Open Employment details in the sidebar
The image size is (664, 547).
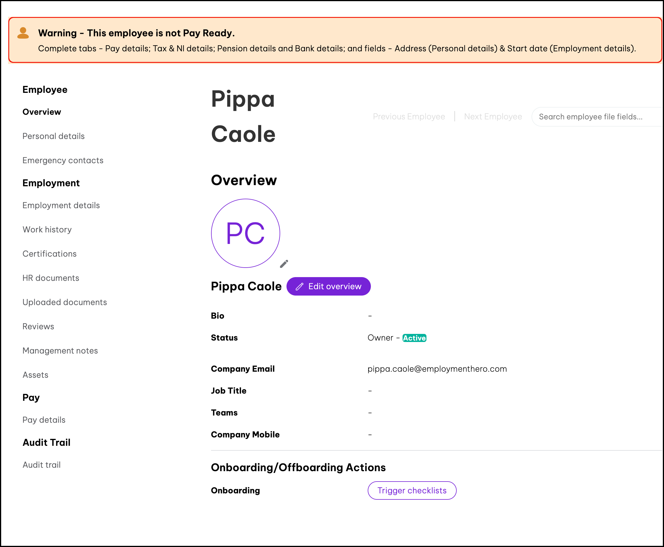point(61,205)
